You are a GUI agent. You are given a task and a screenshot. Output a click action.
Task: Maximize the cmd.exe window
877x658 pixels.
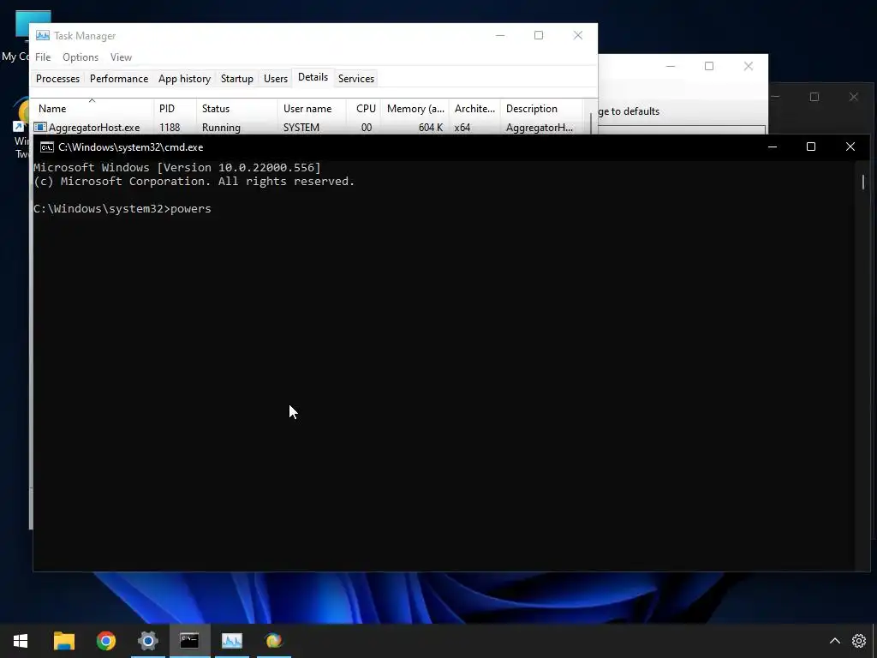(x=811, y=147)
